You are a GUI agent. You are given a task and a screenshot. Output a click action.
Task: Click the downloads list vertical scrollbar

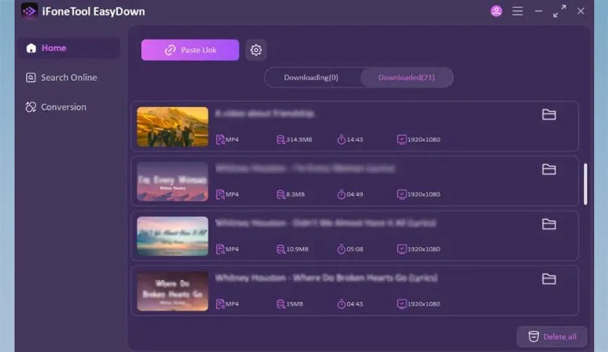point(585,184)
